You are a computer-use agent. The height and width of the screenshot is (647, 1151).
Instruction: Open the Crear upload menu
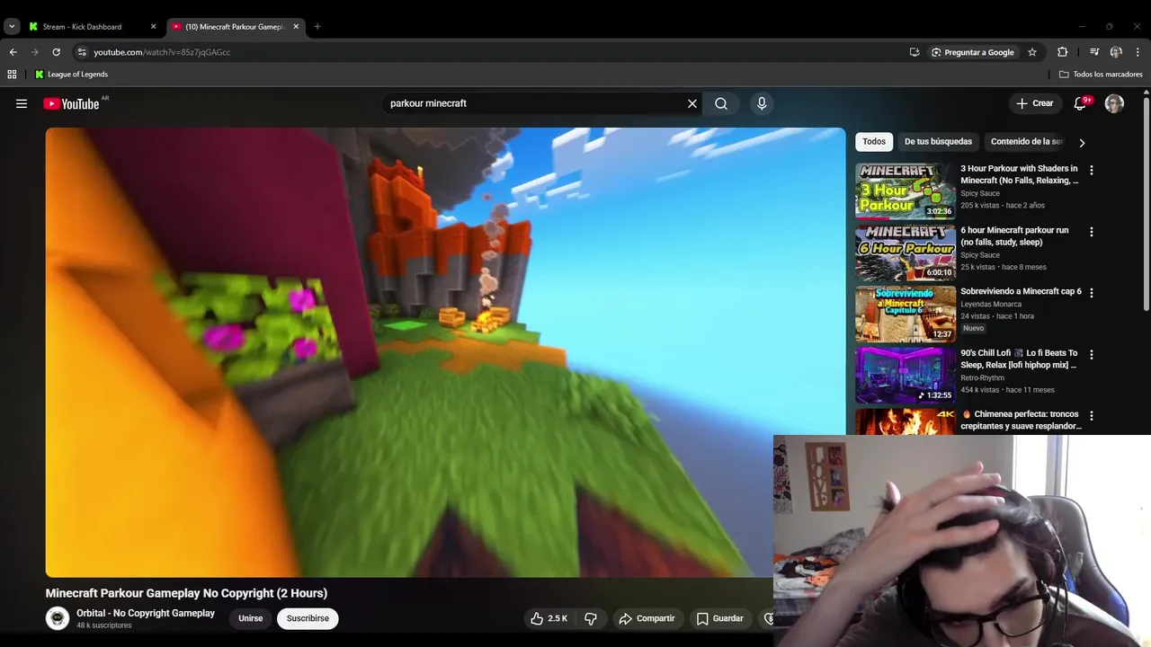tap(1034, 103)
